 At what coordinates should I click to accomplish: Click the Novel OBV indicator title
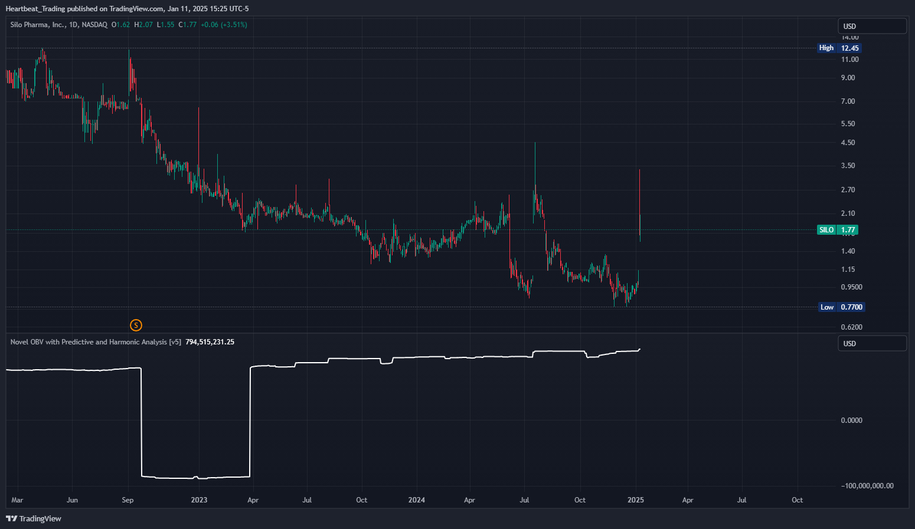click(x=96, y=342)
